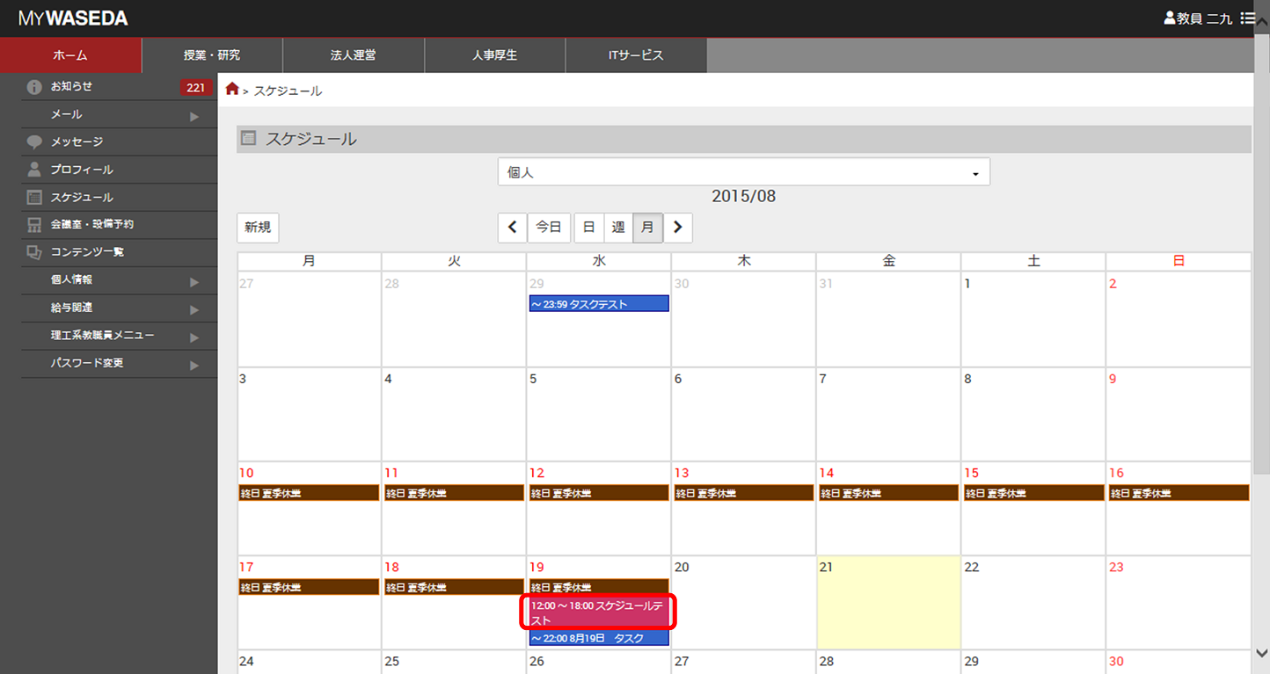Open the お知らせ sidebar link
Viewport: 1270px width, 674px height.
pyautogui.click(x=71, y=87)
